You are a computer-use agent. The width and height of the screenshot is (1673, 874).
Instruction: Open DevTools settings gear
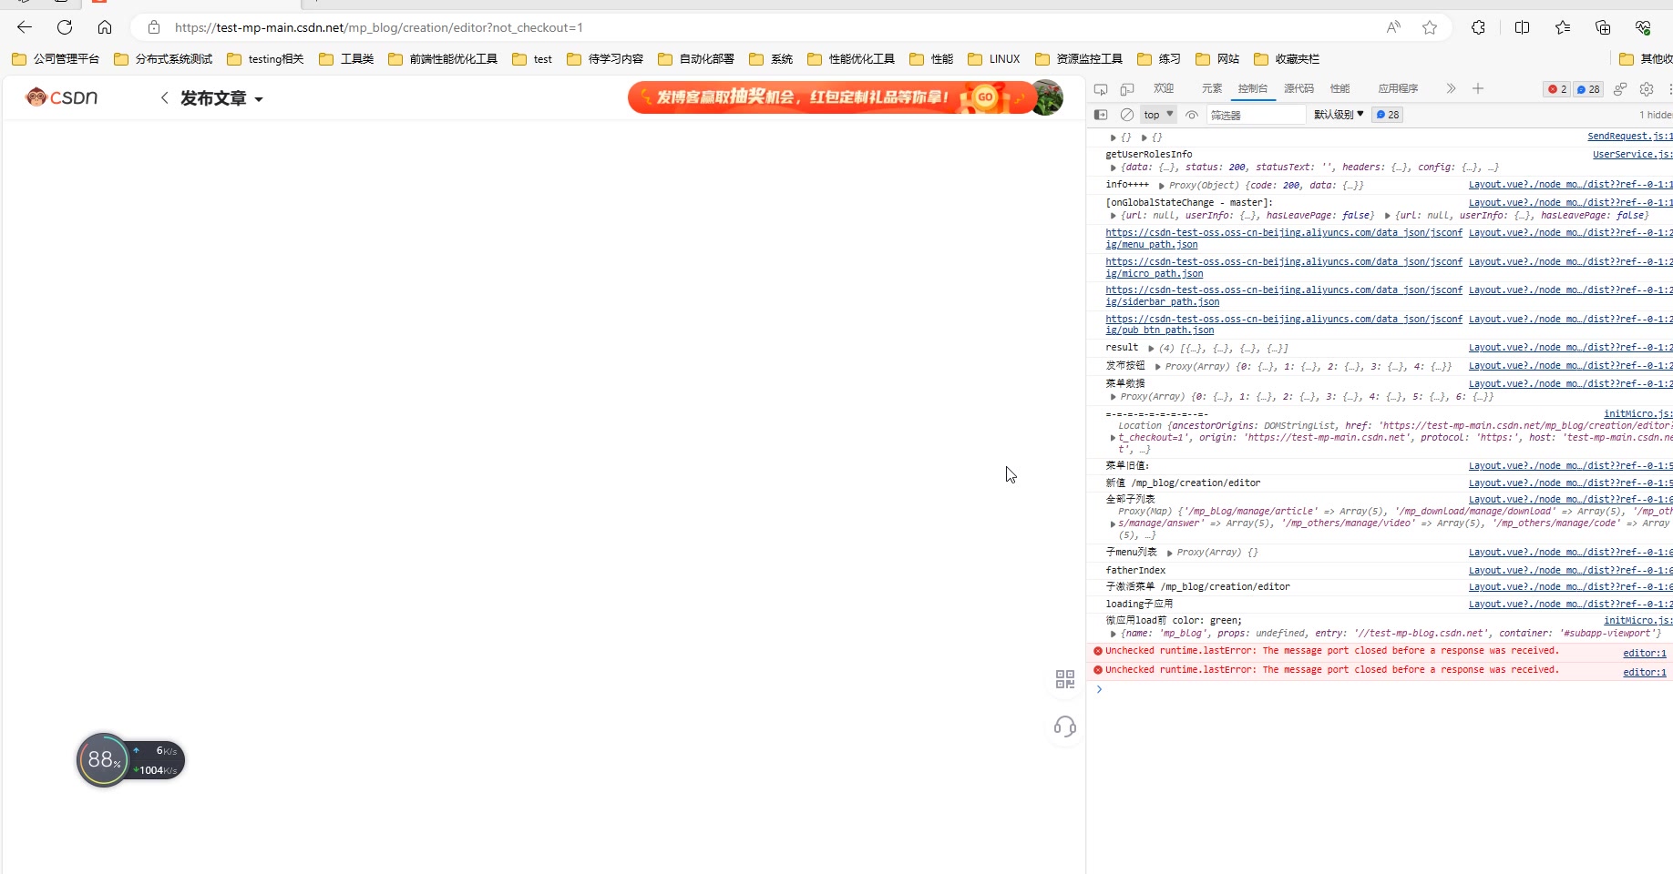(x=1647, y=89)
